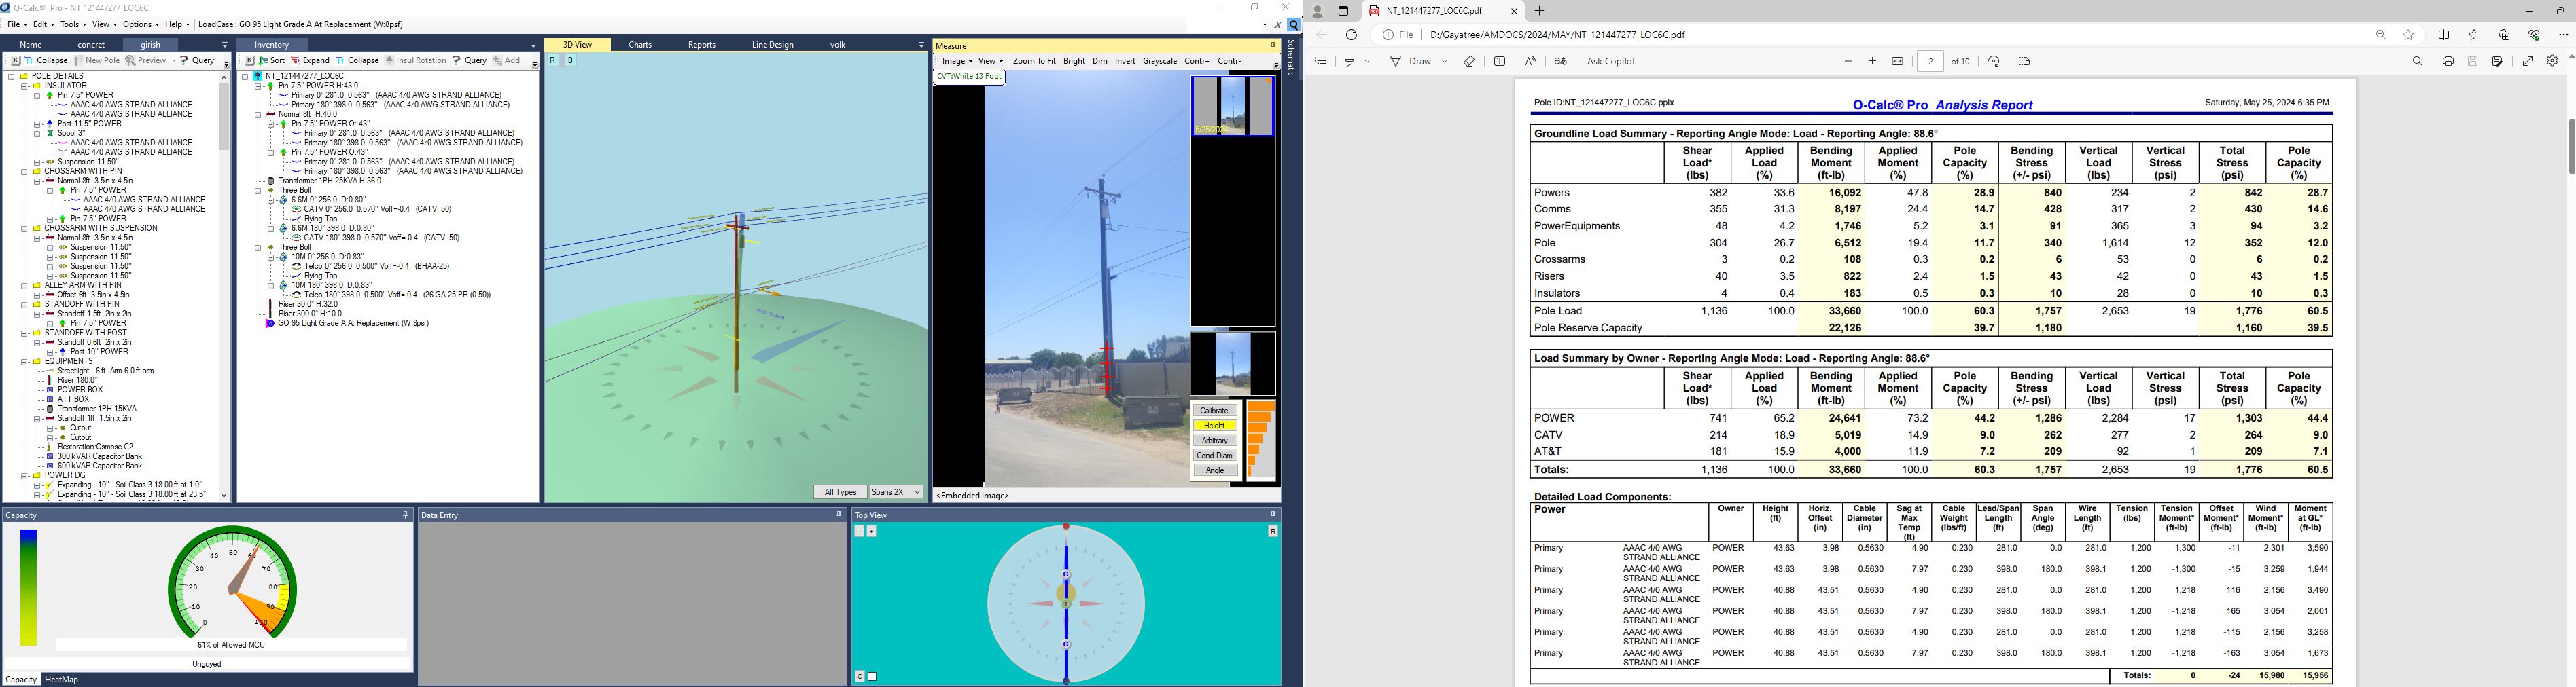
Task: Click the Calibrate button
Action: point(1214,411)
